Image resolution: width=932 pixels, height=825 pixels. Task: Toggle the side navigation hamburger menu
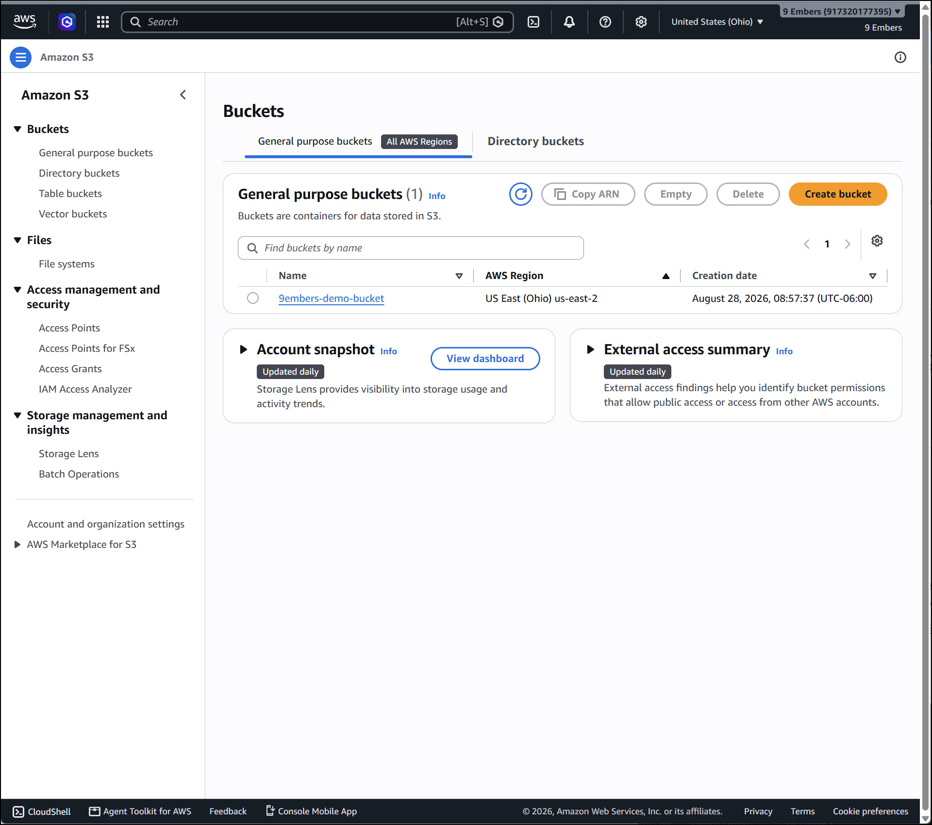point(20,57)
